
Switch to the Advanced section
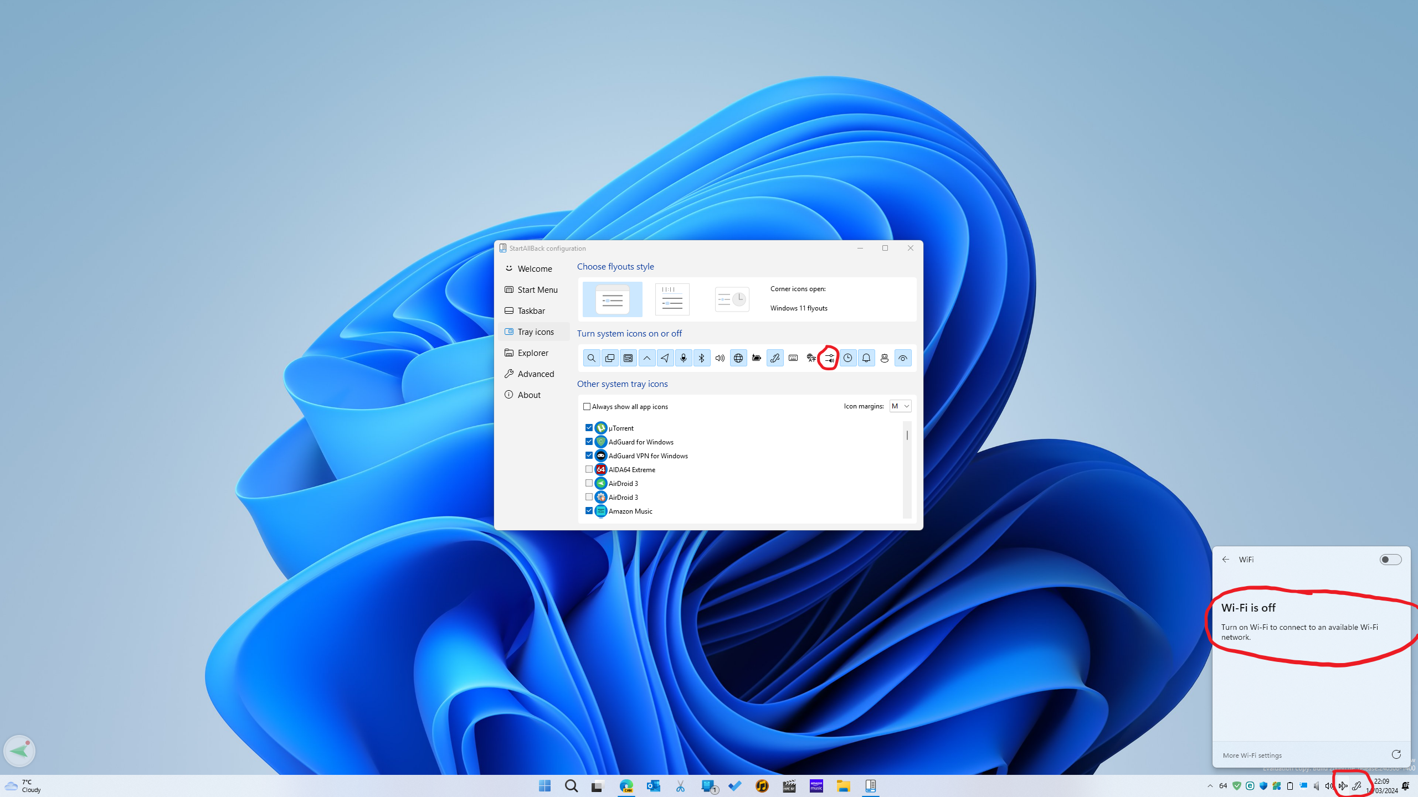(535, 374)
